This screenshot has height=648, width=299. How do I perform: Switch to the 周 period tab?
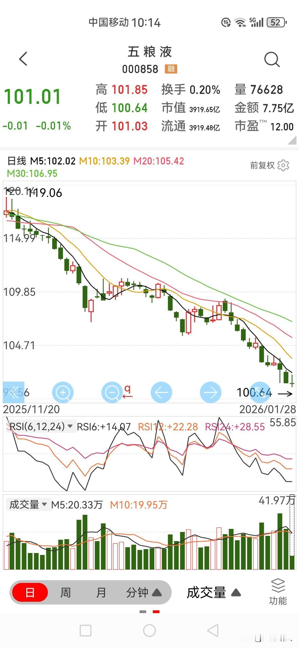coord(65,592)
